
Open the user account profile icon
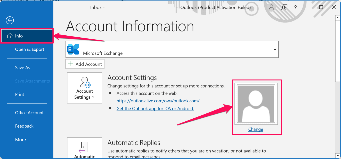click(272, 7)
